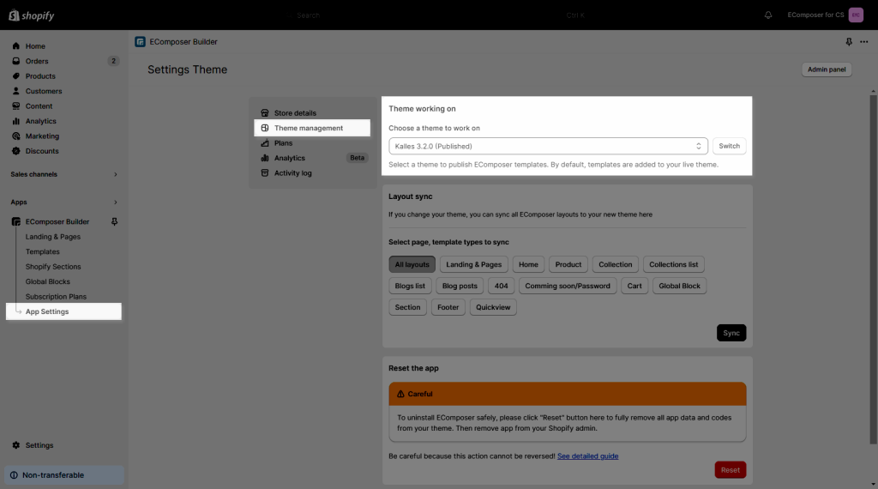878x489 pixels.
Task: Open App Settings in sidebar
Action: (63, 311)
